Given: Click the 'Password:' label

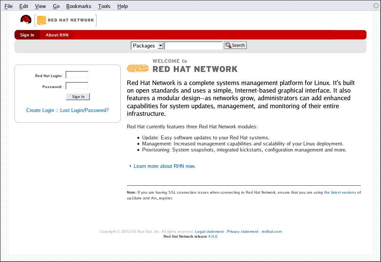Looking at the screenshot, I should coord(52,87).
